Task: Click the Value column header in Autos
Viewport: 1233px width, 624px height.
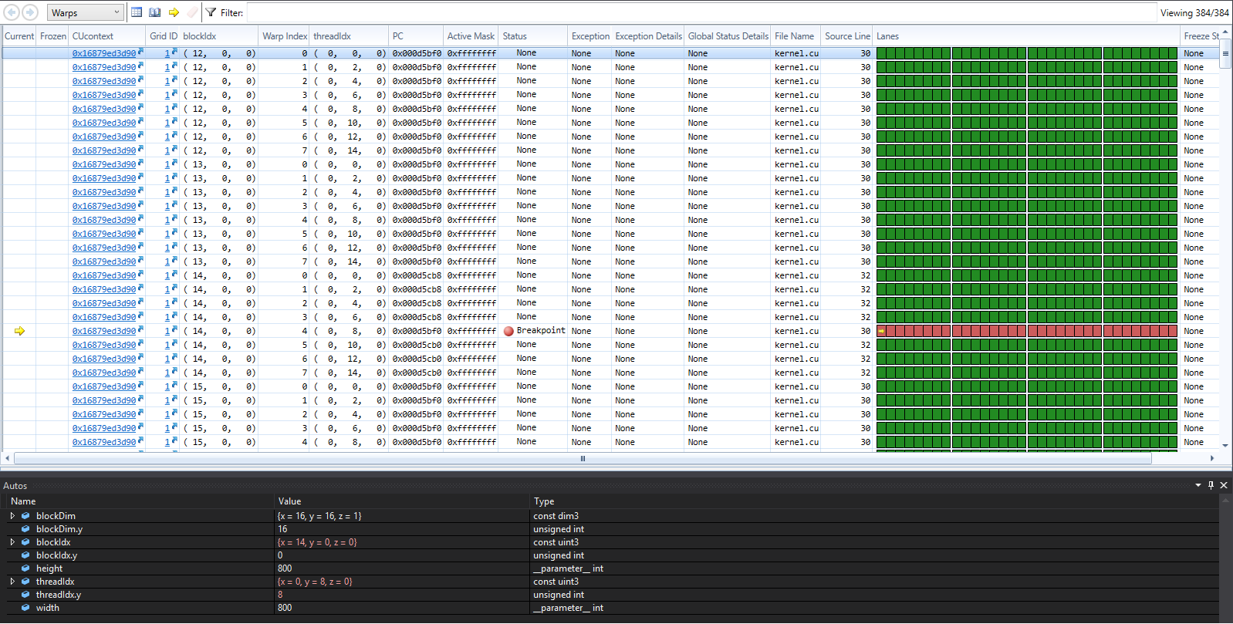Action: (402, 501)
